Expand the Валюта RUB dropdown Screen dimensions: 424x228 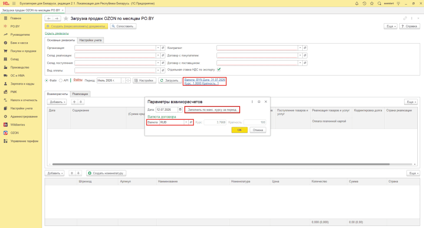click(x=186, y=122)
